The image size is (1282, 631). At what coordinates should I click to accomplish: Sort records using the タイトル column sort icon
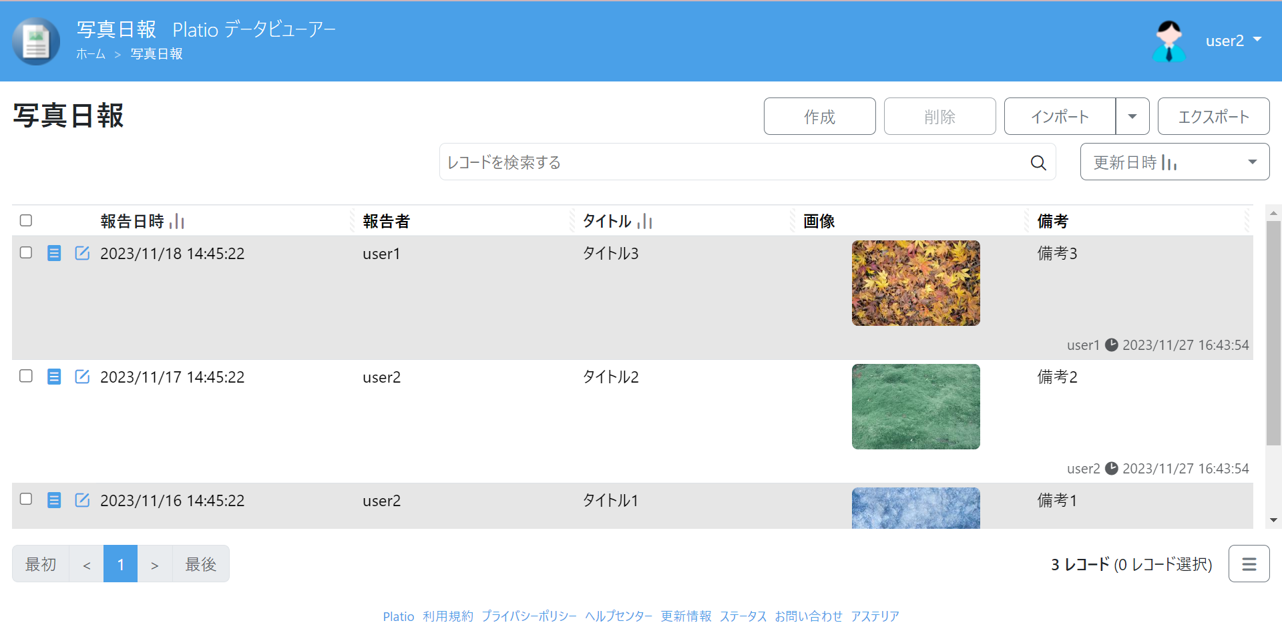pyautogui.click(x=645, y=222)
